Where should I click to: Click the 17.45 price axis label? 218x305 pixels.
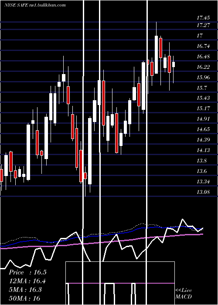point(203,18)
